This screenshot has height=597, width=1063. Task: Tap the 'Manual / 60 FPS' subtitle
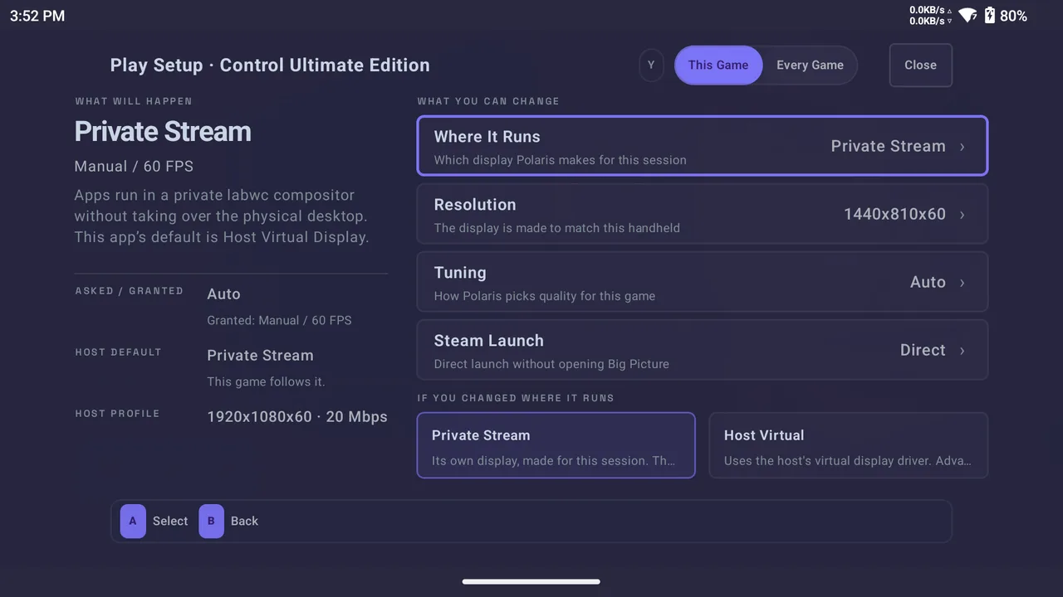coord(134,166)
